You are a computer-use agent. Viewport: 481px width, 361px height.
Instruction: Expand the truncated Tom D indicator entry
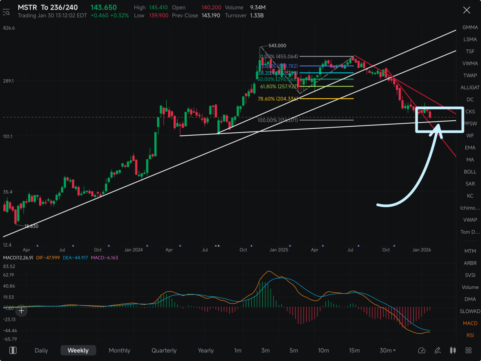click(470, 232)
